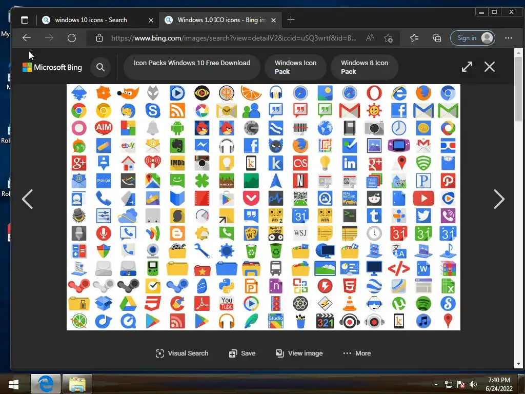This screenshot has width=525, height=394.
Task: Switch to windows 10 icons Search tab
Action: click(97, 20)
